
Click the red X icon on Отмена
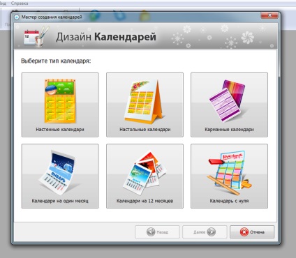pyautogui.click(x=244, y=232)
